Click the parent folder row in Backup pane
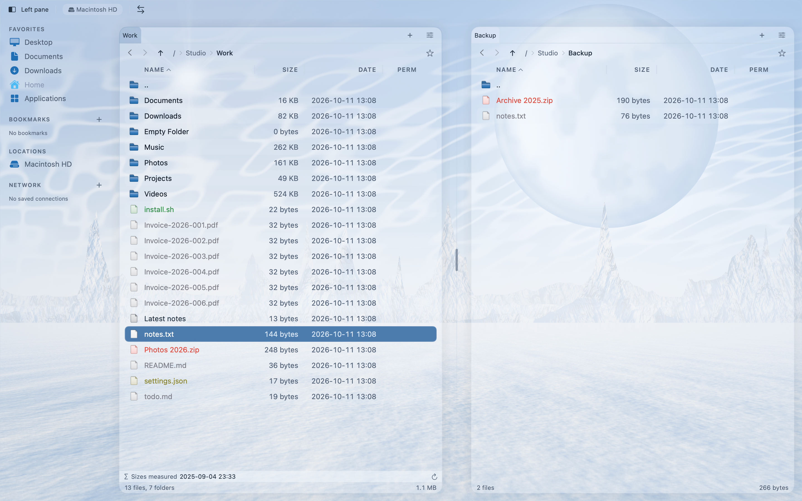The width and height of the screenshot is (802, 501). [632, 85]
